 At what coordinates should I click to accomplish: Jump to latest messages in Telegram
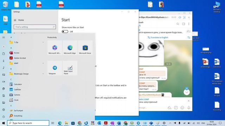pos(187,92)
